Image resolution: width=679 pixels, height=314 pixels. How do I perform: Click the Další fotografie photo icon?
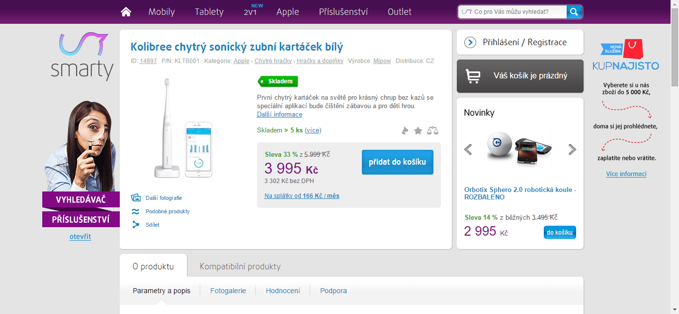[x=136, y=198]
